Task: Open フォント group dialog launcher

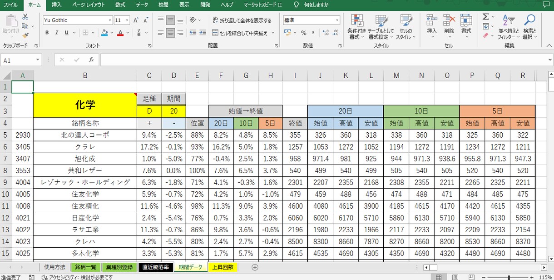Action: coord(150,46)
